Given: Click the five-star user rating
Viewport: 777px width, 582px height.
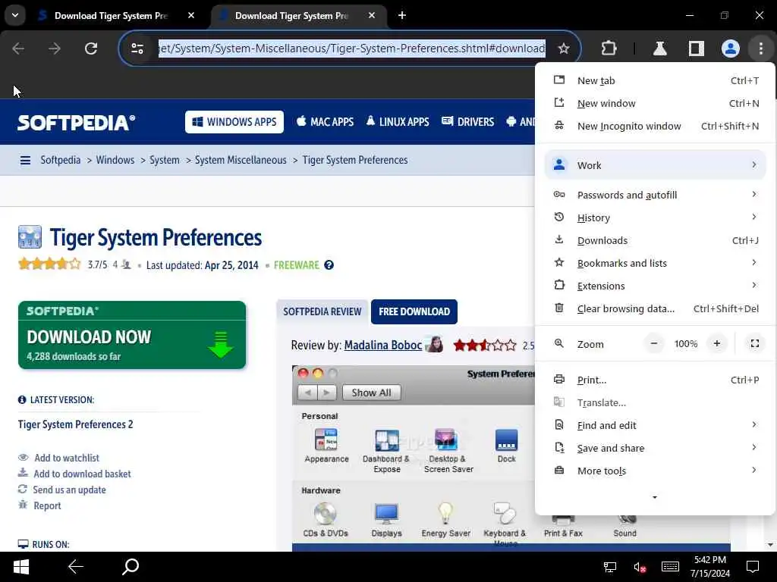Looking at the screenshot, I should (x=49, y=264).
